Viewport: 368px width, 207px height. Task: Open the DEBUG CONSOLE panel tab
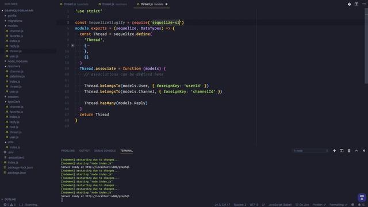[105, 151]
